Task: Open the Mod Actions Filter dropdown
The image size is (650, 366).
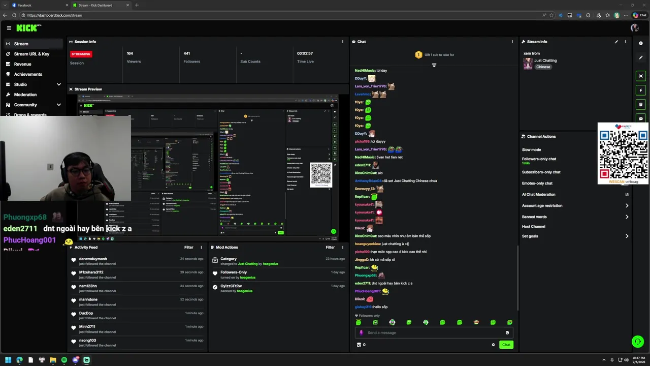Action: pos(330,248)
